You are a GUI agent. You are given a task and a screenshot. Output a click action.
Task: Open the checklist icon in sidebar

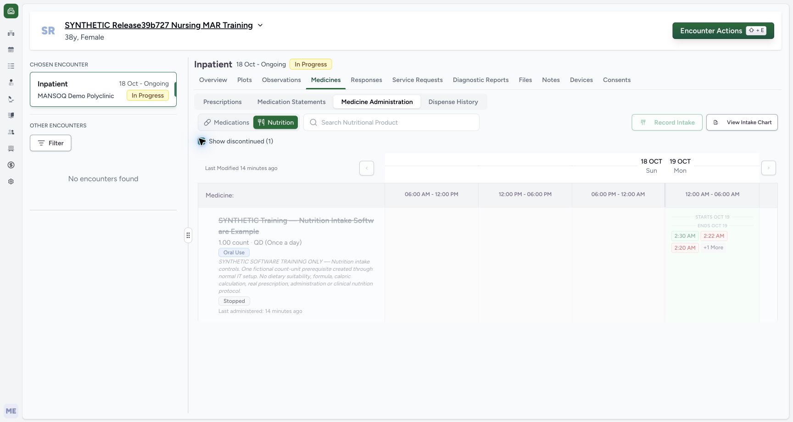pyautogui.click(x=11, y=66)
